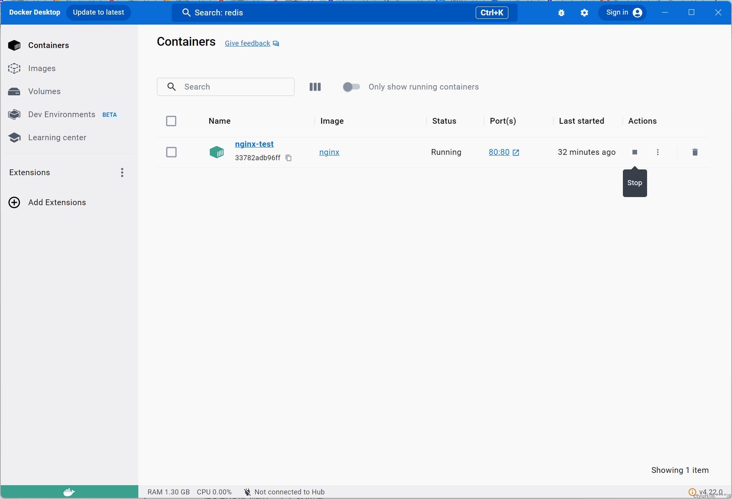Open Extensions options menu dots
This screenshot has height=499, width=732.
[122, 172]
